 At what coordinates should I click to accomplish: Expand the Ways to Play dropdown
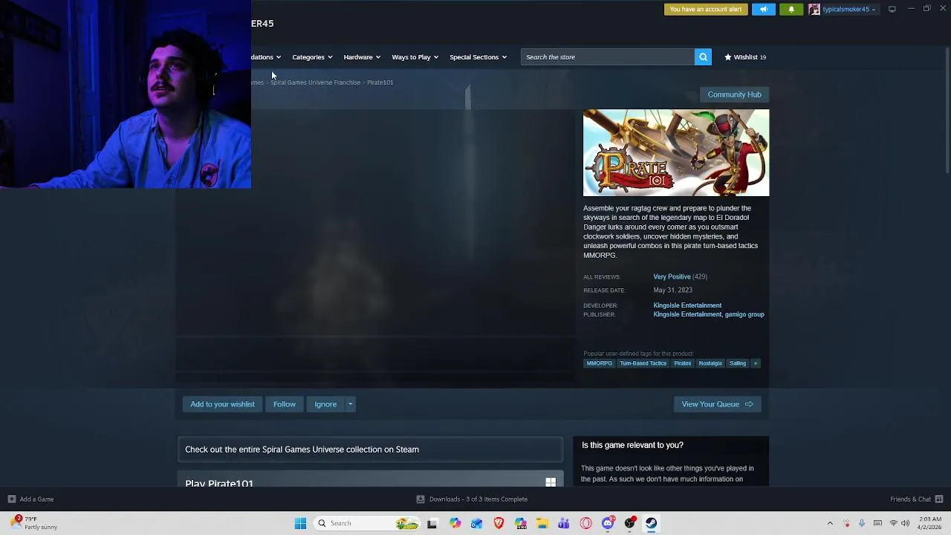coord(415,57)
